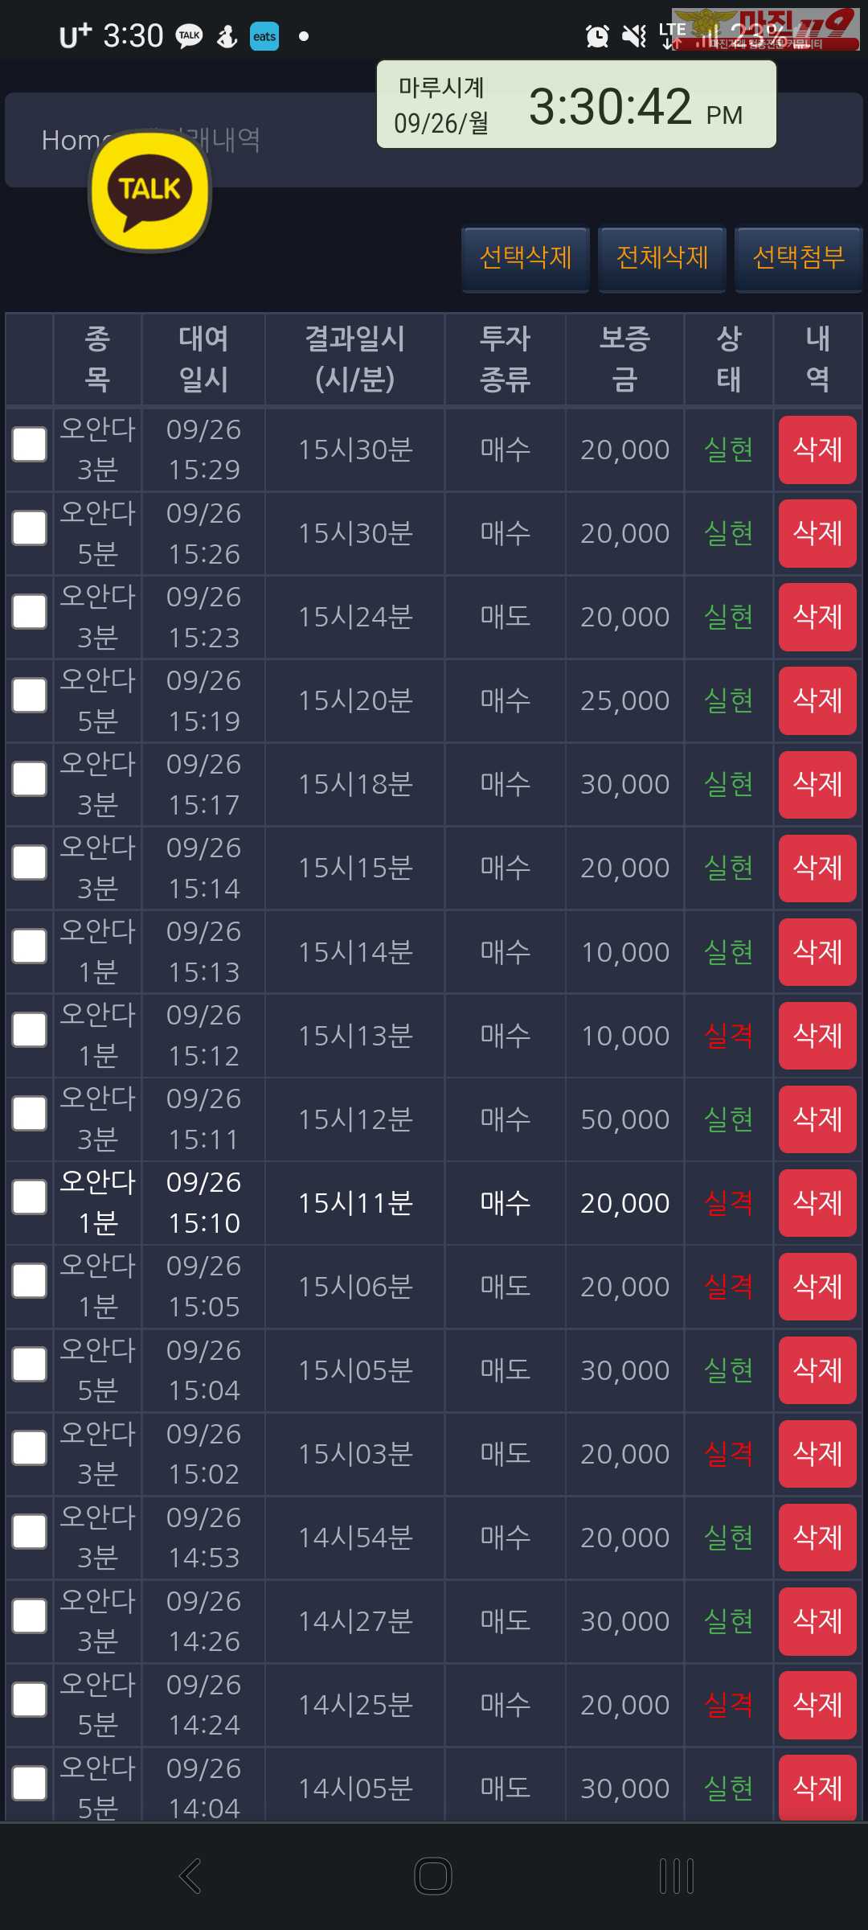Tap the muted sound status icon
This screenshot has height=1930, width=868.
[x=634, y=36]
